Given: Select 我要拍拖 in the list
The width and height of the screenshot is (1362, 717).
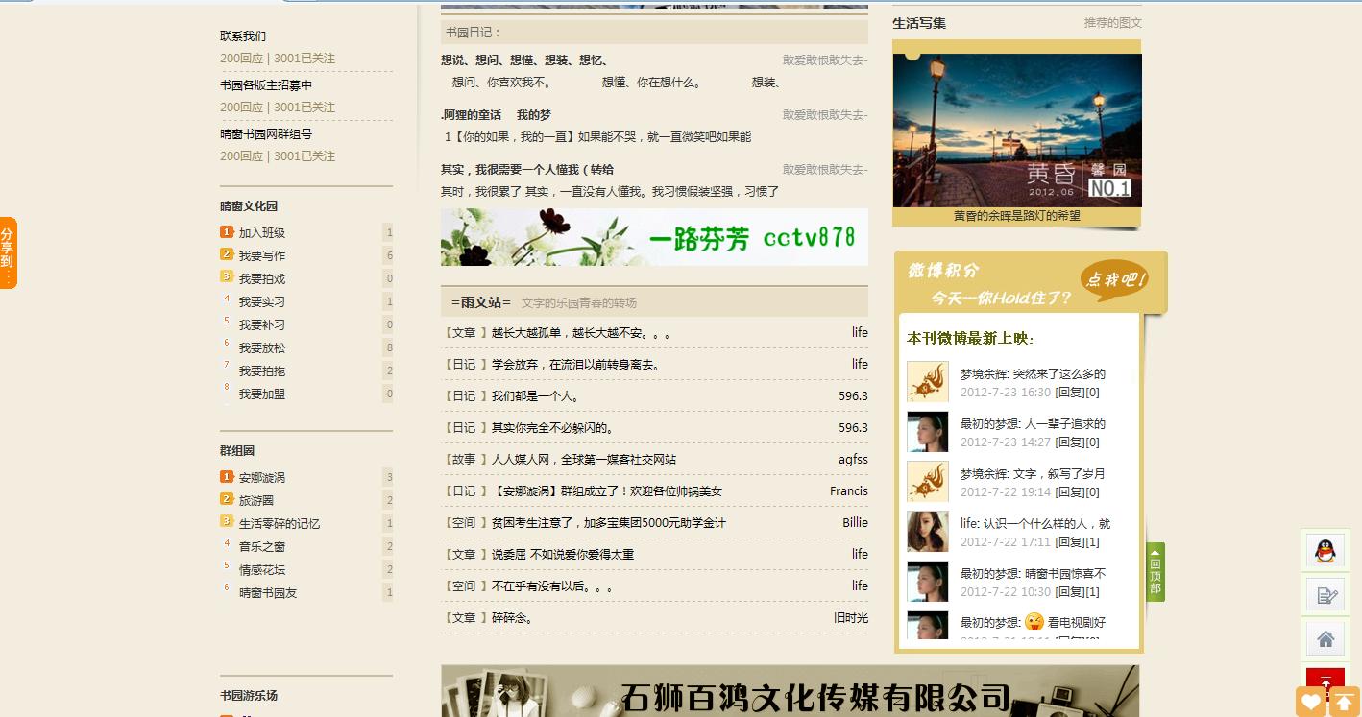Looking at the screenshot, I should click(x=262, y=371).
